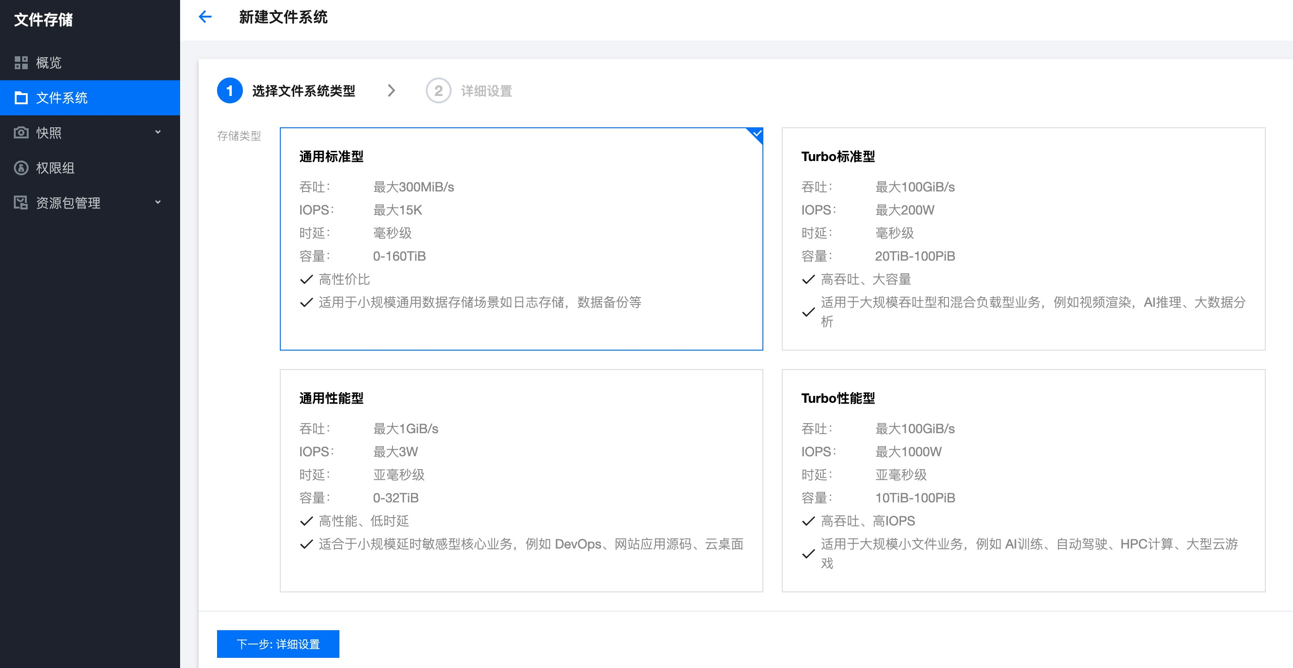Open the 概览 overview grid icon
Screen dimensions: 1293x668
21,63
